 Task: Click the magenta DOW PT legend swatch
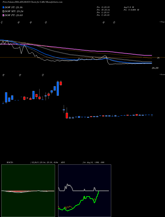tap(3, 15)
